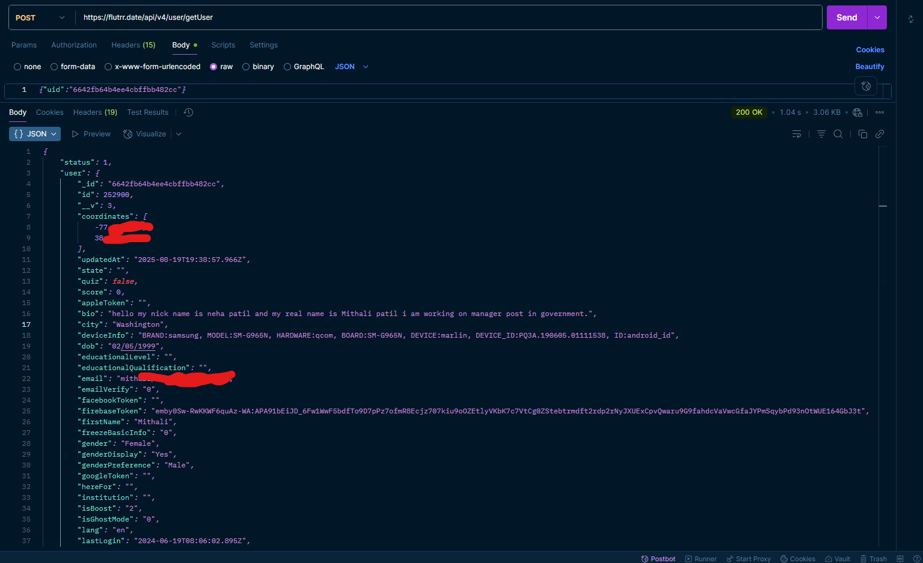This screenshot has width=923, height=563.
Task: Open Runner in the status bar
Action: coord(701,559)
